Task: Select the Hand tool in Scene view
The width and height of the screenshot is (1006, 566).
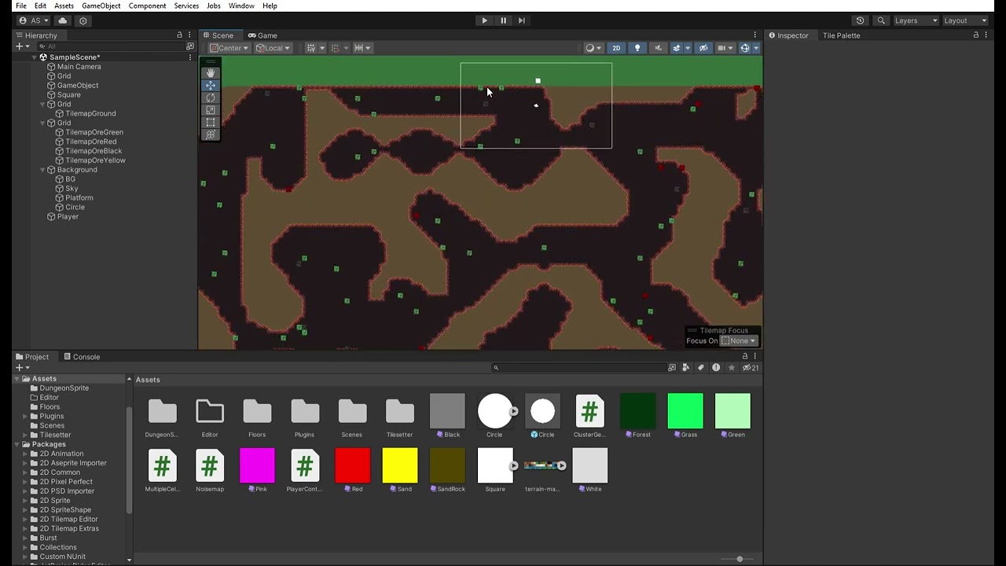Action: click(210, 72)
